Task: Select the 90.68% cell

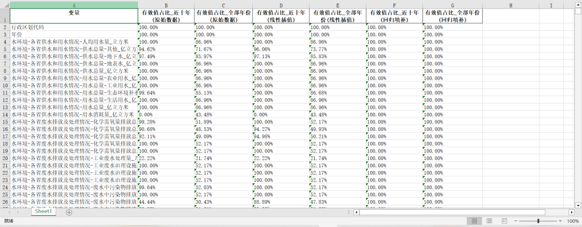Action: coord(166,129)
